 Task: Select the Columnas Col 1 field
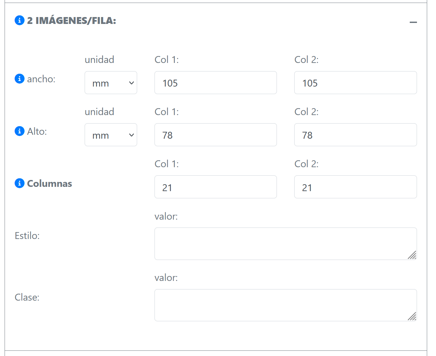(x=216, y=187)
